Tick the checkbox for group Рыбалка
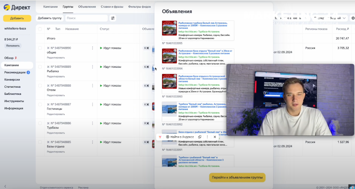Image resolution: width=355 pixels, height=189 pixels. [40, 67]
